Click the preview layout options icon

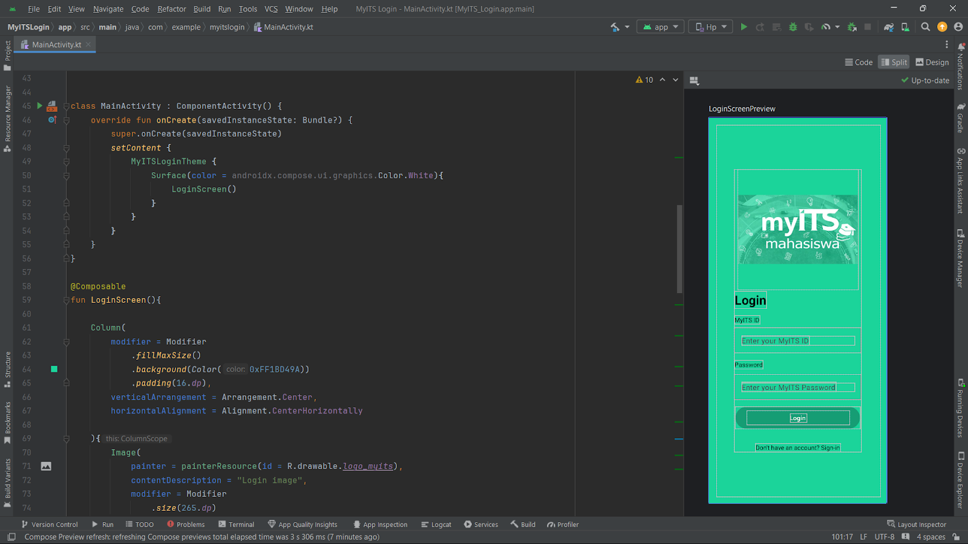694,80
